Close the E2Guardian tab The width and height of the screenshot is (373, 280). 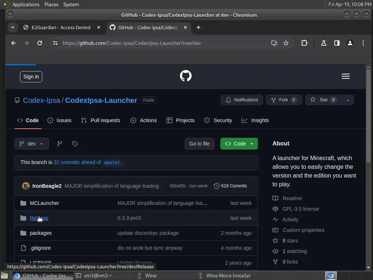click(x=98, y=27)
